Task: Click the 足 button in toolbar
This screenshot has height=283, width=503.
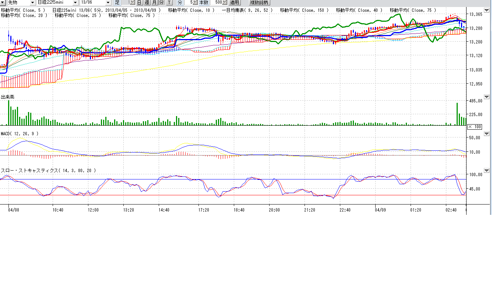Action: click(117, 3)
